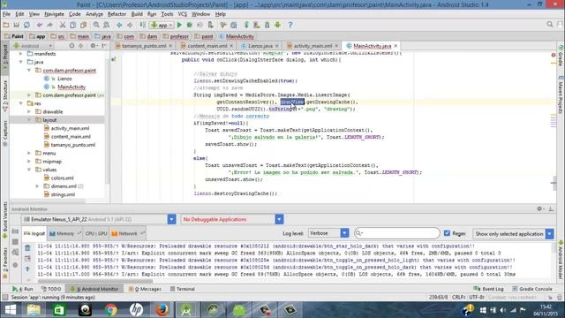The width and height of the screenshot is (565, 318).
Task: Open the AVD Manager icon
Action: click(257, 25)
